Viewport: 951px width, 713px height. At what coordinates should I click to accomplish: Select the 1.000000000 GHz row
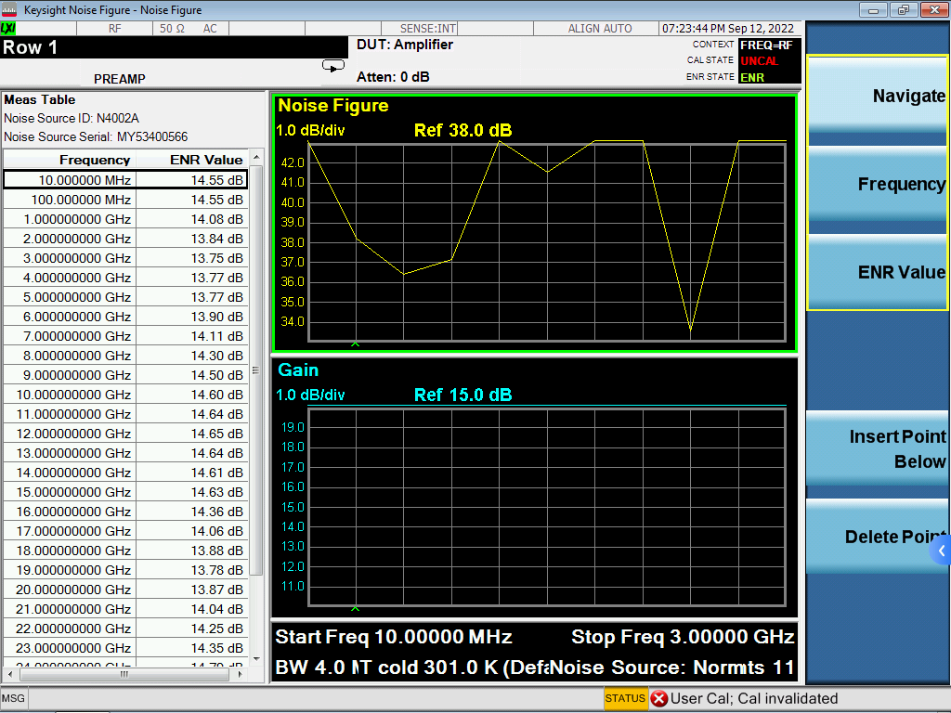[125, 219]
